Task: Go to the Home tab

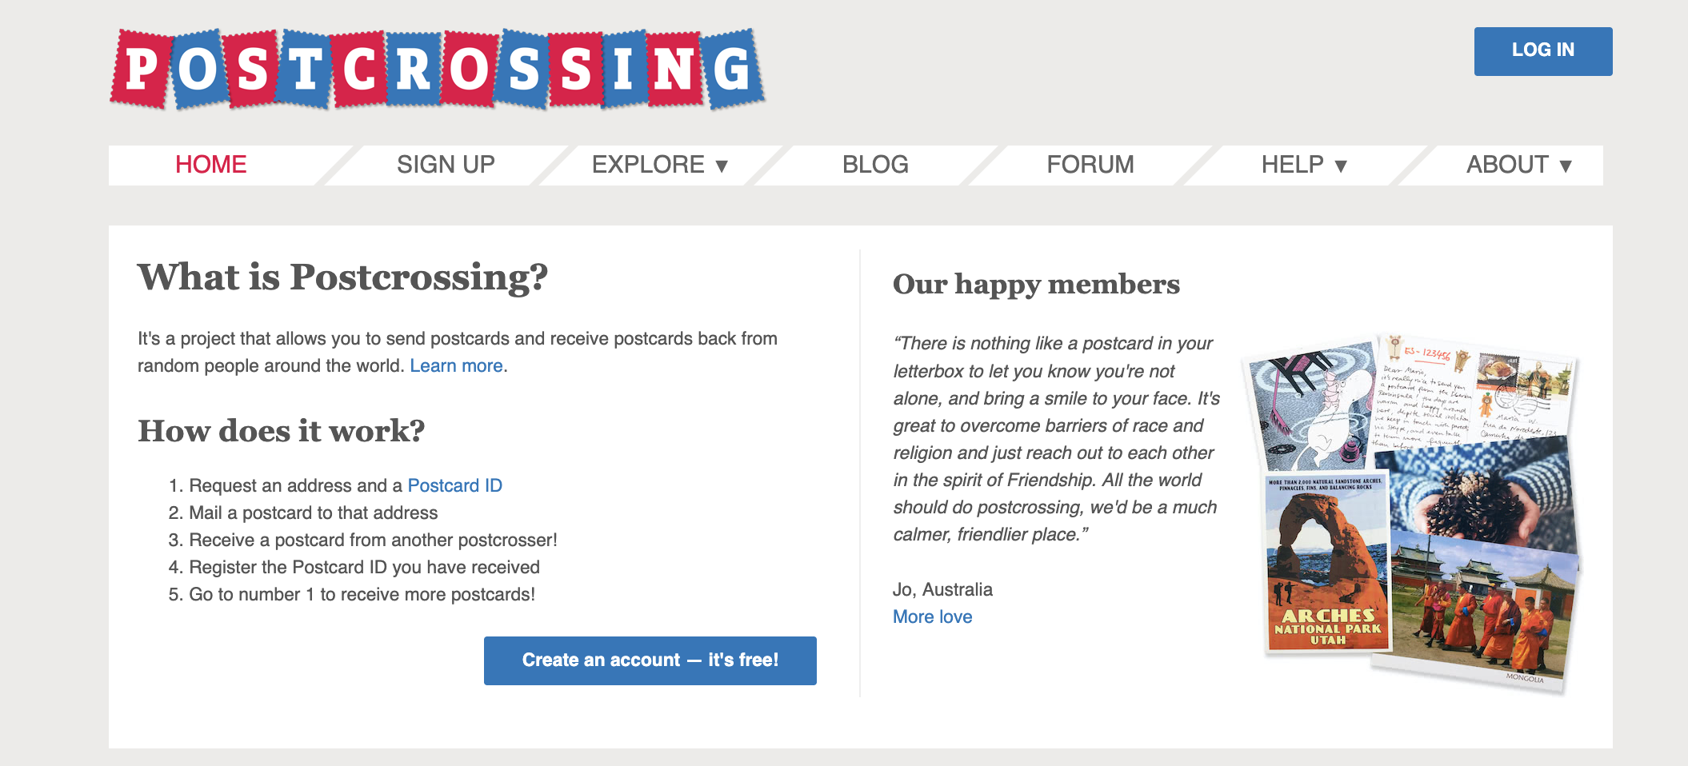Action: click(x=211, y=165)
